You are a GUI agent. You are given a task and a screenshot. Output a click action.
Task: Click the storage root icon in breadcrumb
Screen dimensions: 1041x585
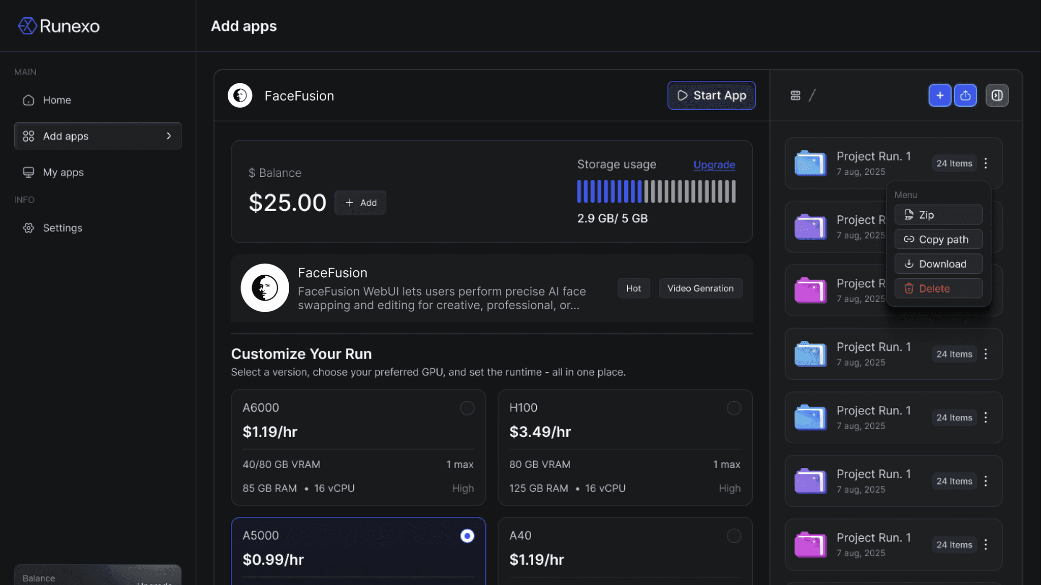click(795, 95)
